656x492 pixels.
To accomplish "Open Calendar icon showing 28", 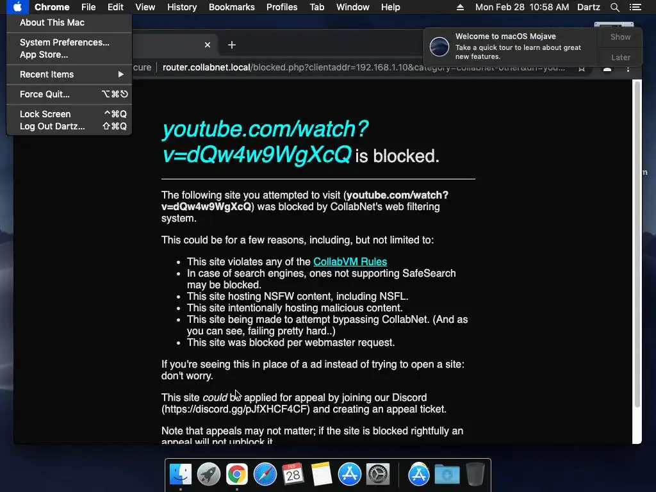I will point(293,474).
